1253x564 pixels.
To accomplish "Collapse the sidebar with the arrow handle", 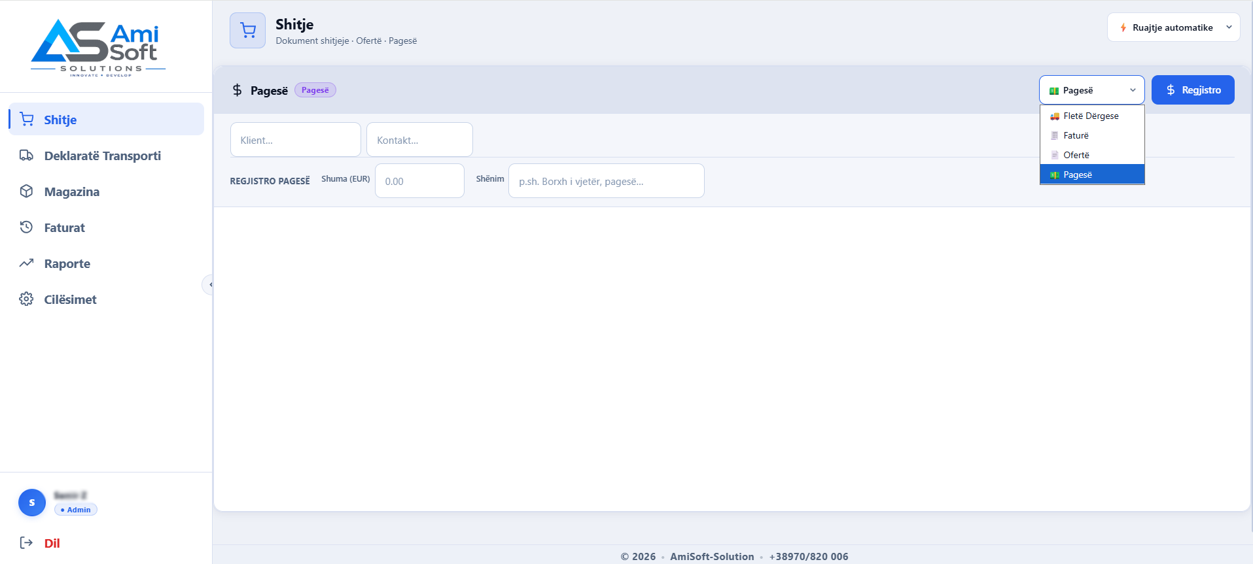I will (209, 285).
